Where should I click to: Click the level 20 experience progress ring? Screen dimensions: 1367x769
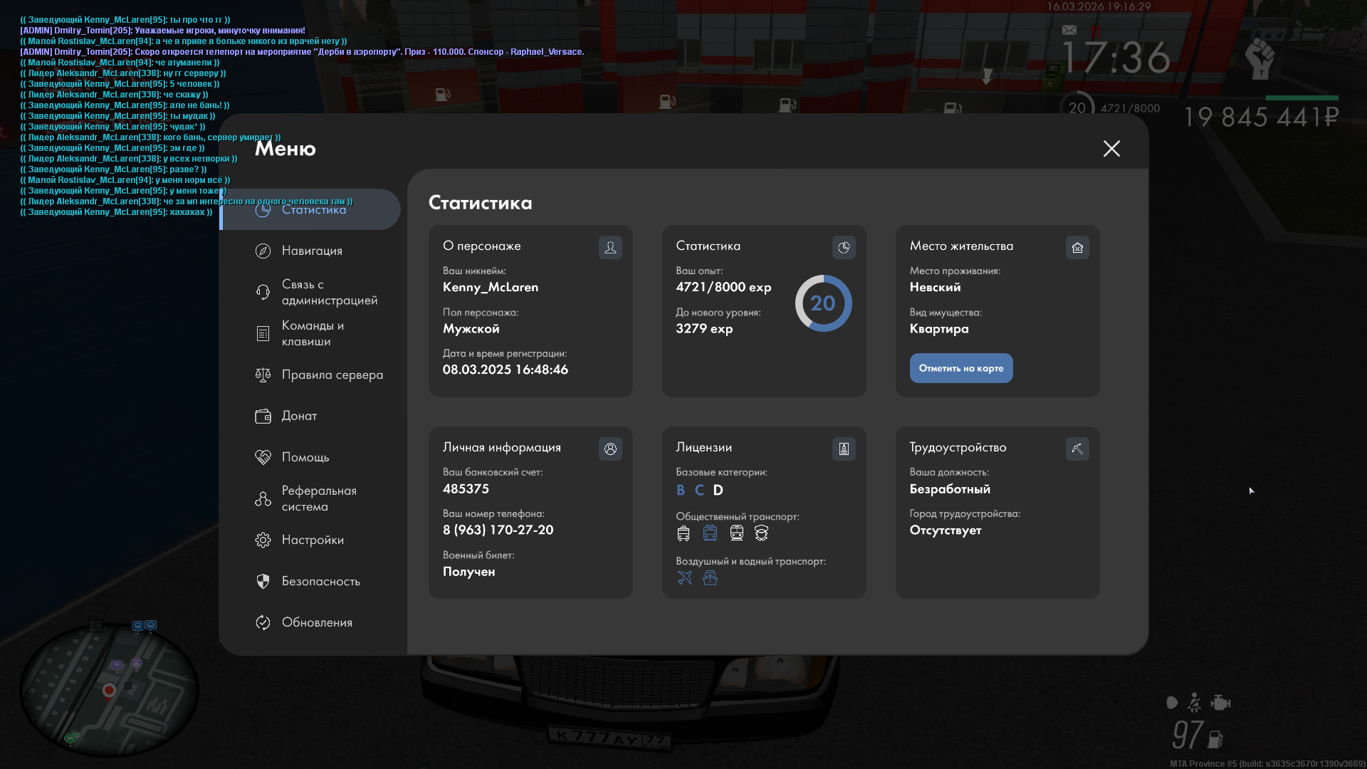(823, 303)
